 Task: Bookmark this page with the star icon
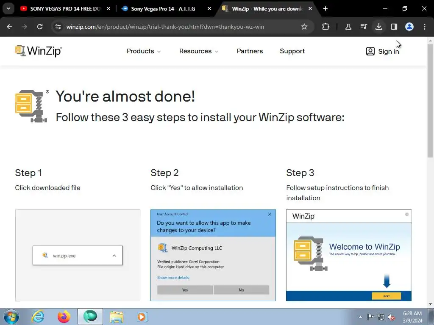point(304,27)
